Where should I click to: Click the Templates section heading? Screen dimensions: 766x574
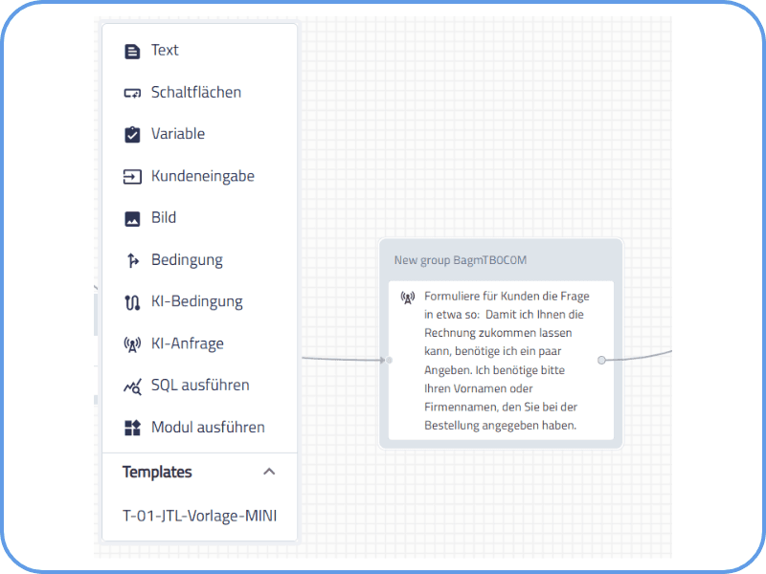point(157,472)
